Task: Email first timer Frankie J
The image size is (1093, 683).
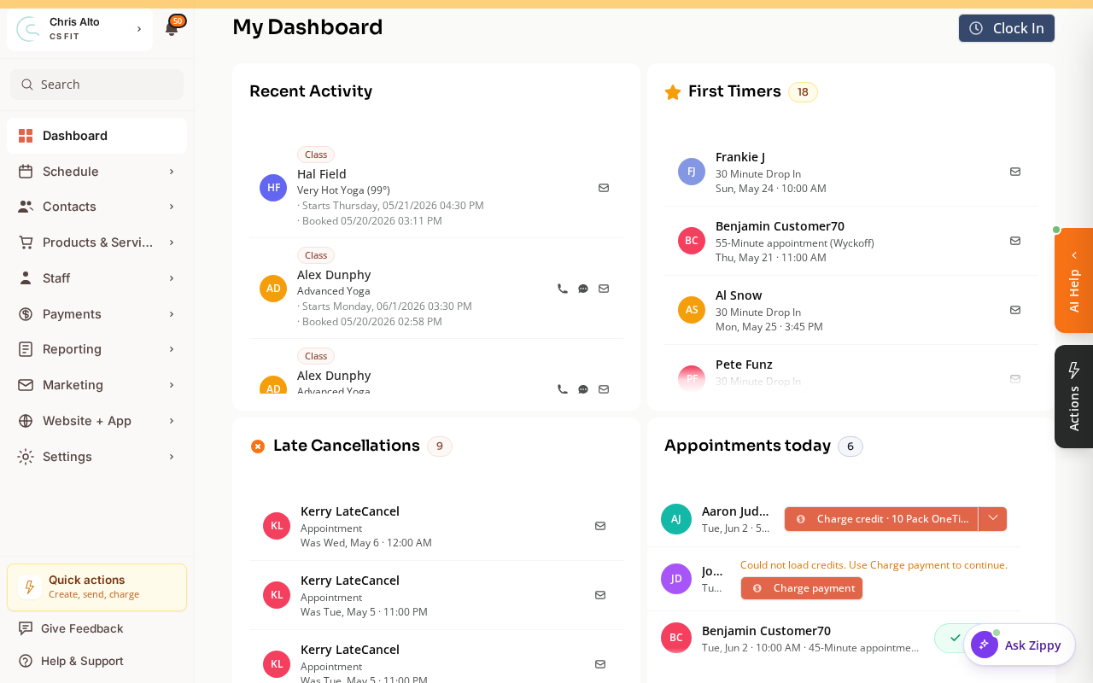Action: coord(1015,172)
